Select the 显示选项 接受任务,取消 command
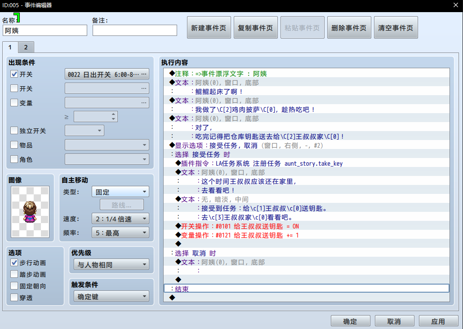463x329 pixels. click(x=307, y=145)
